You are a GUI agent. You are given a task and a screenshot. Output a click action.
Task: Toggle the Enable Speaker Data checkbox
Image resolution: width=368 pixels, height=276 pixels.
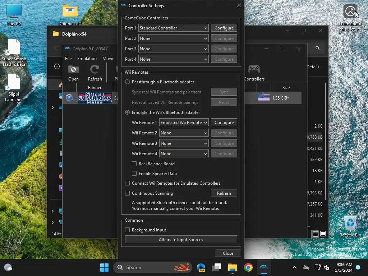(134, 174)
